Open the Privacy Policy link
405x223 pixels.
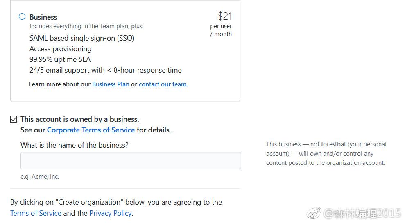pos(110,213)
